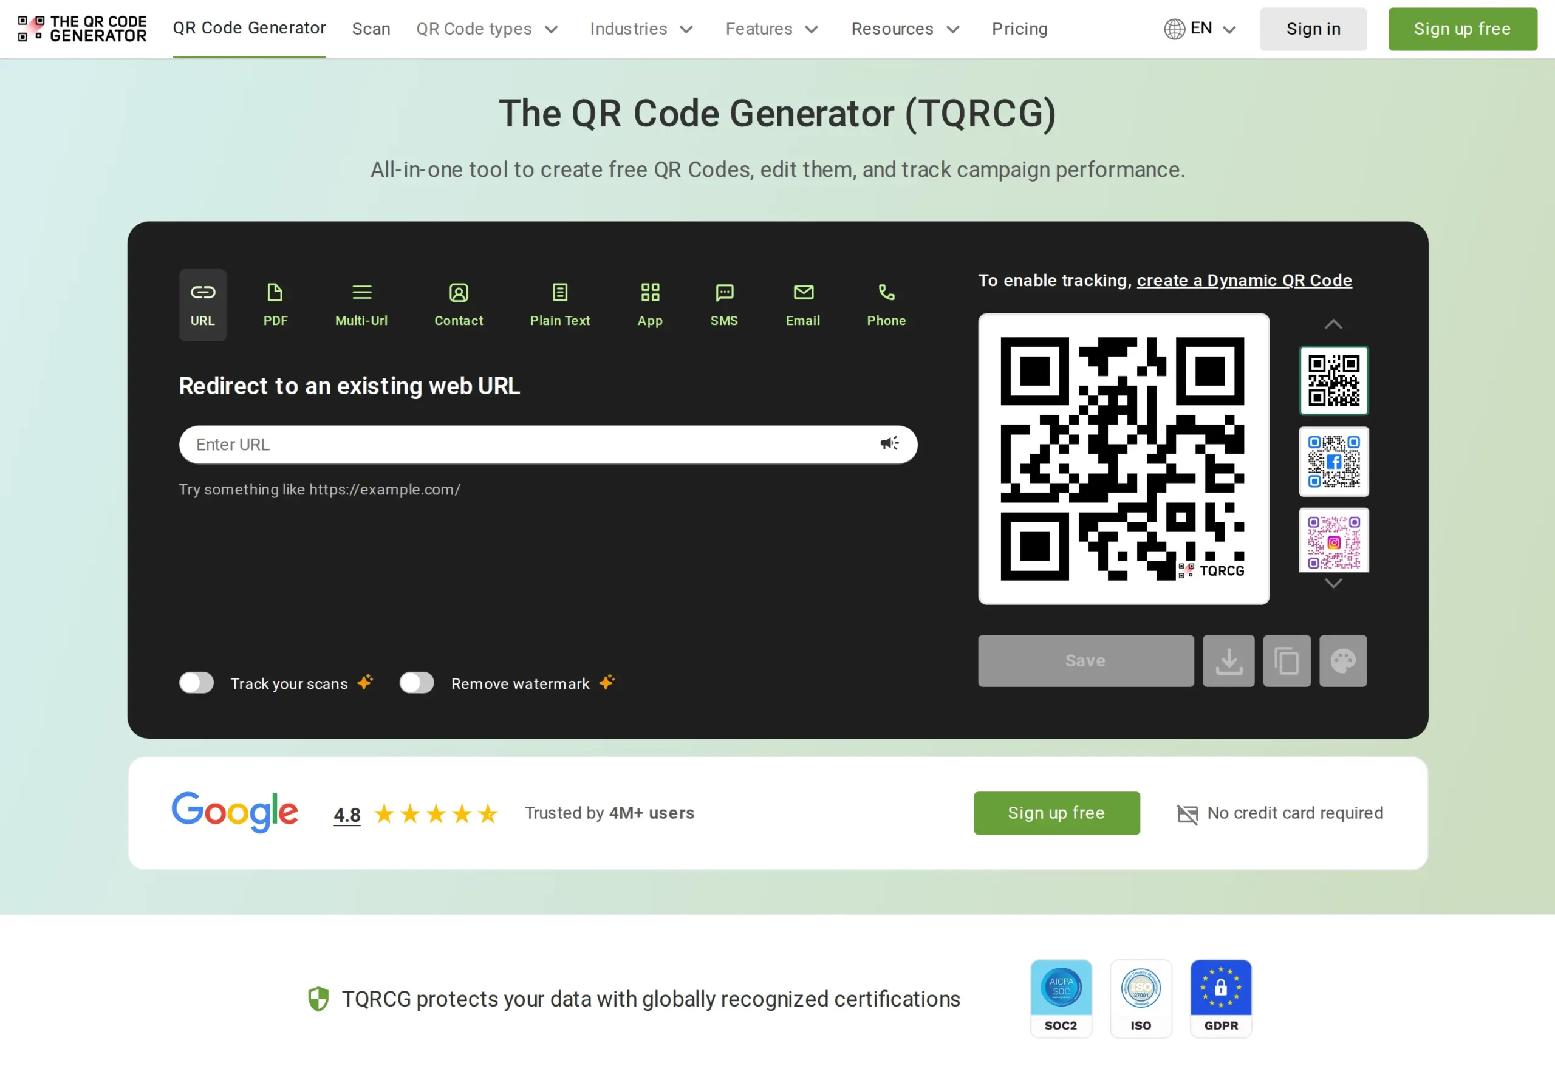Viewport: 1555px width, 1080px height.
Task: Toggle the Track your scans switch
Action: tap(196, 683)
